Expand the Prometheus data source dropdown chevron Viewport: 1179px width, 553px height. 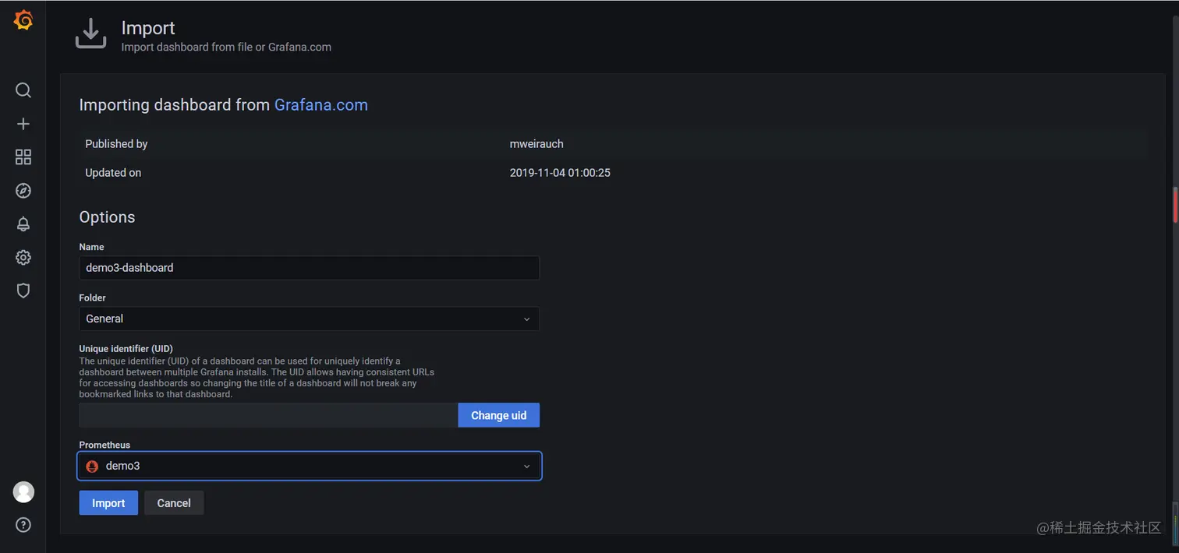(x=526, y=467)
